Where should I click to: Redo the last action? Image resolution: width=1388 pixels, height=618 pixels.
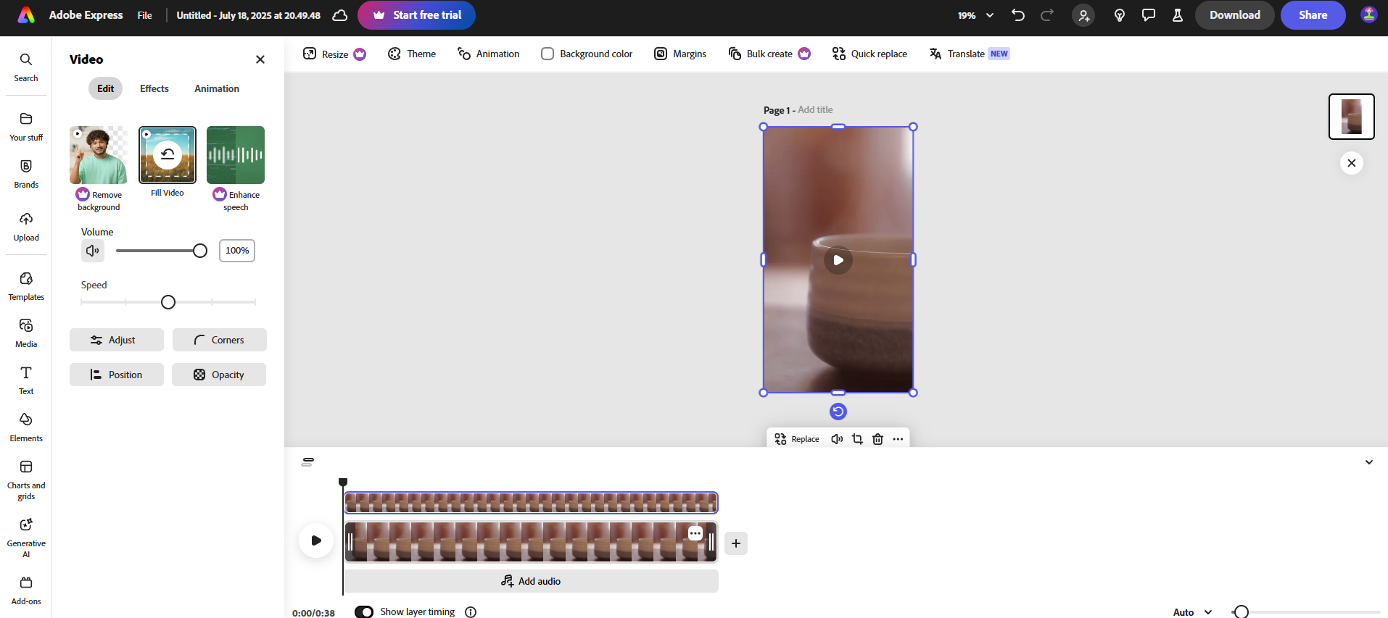1047,15
